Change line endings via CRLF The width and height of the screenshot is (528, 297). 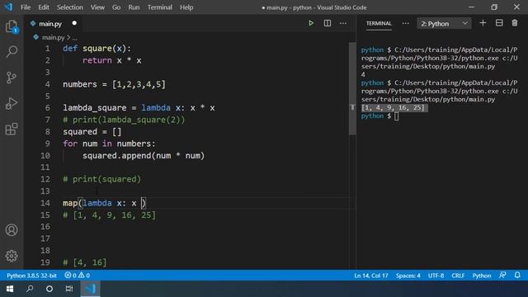tap(458, 276)
